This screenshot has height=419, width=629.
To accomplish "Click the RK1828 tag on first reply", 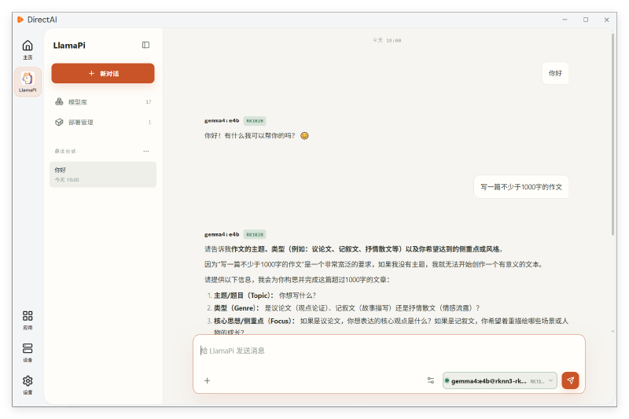I will [255, 121].
